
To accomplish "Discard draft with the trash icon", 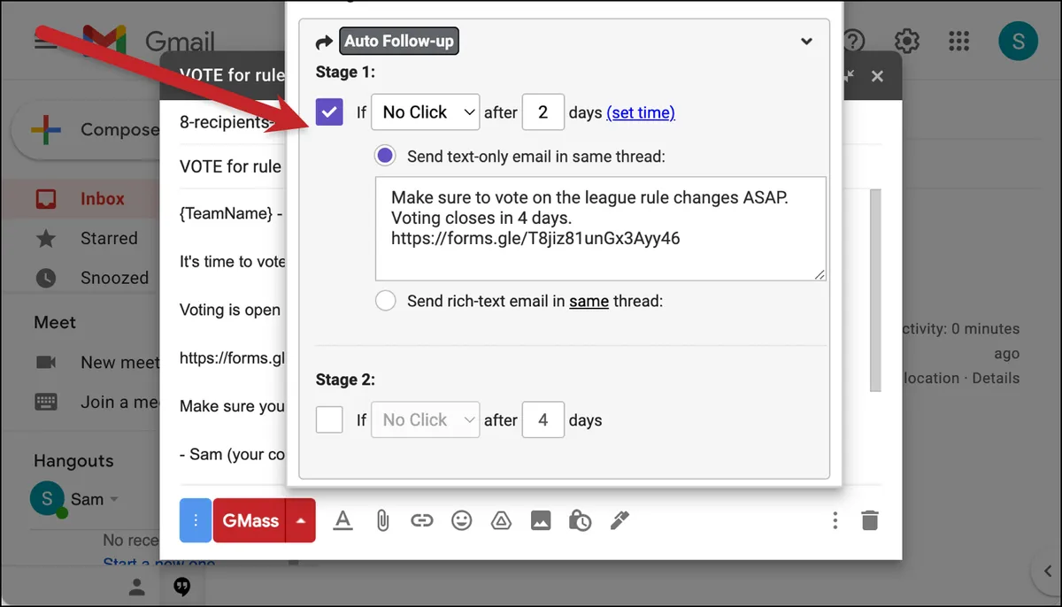I will click(x=870, y=520).
